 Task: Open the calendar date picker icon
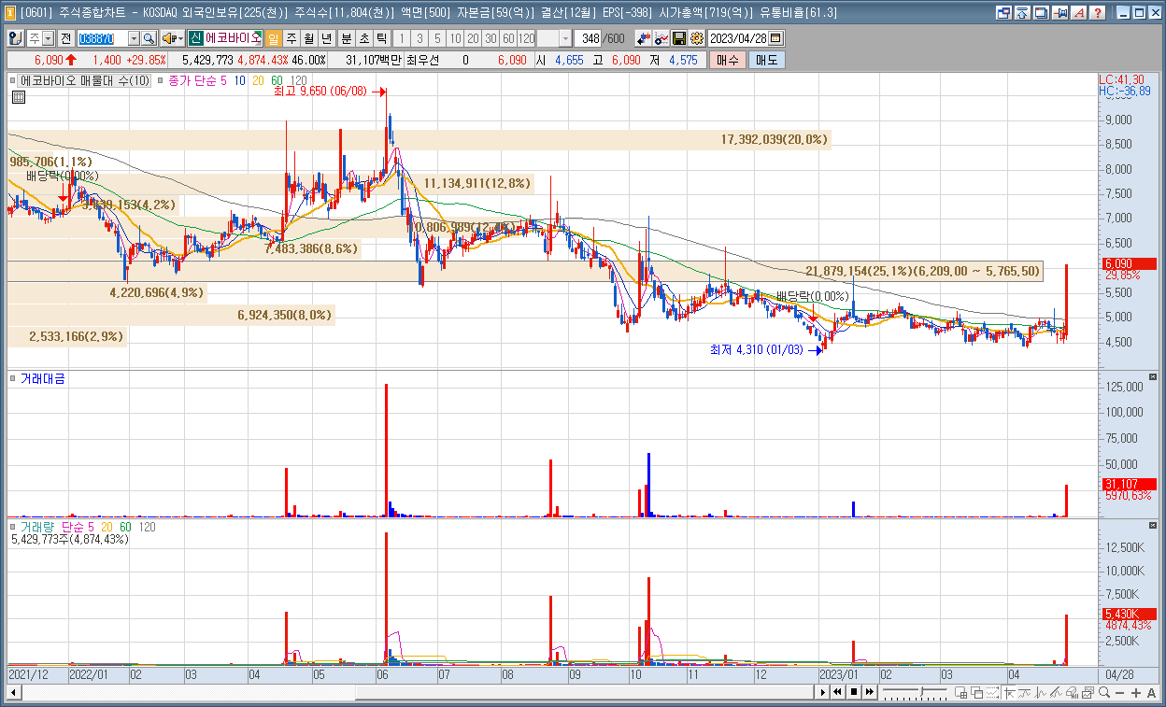click(775, 38)
